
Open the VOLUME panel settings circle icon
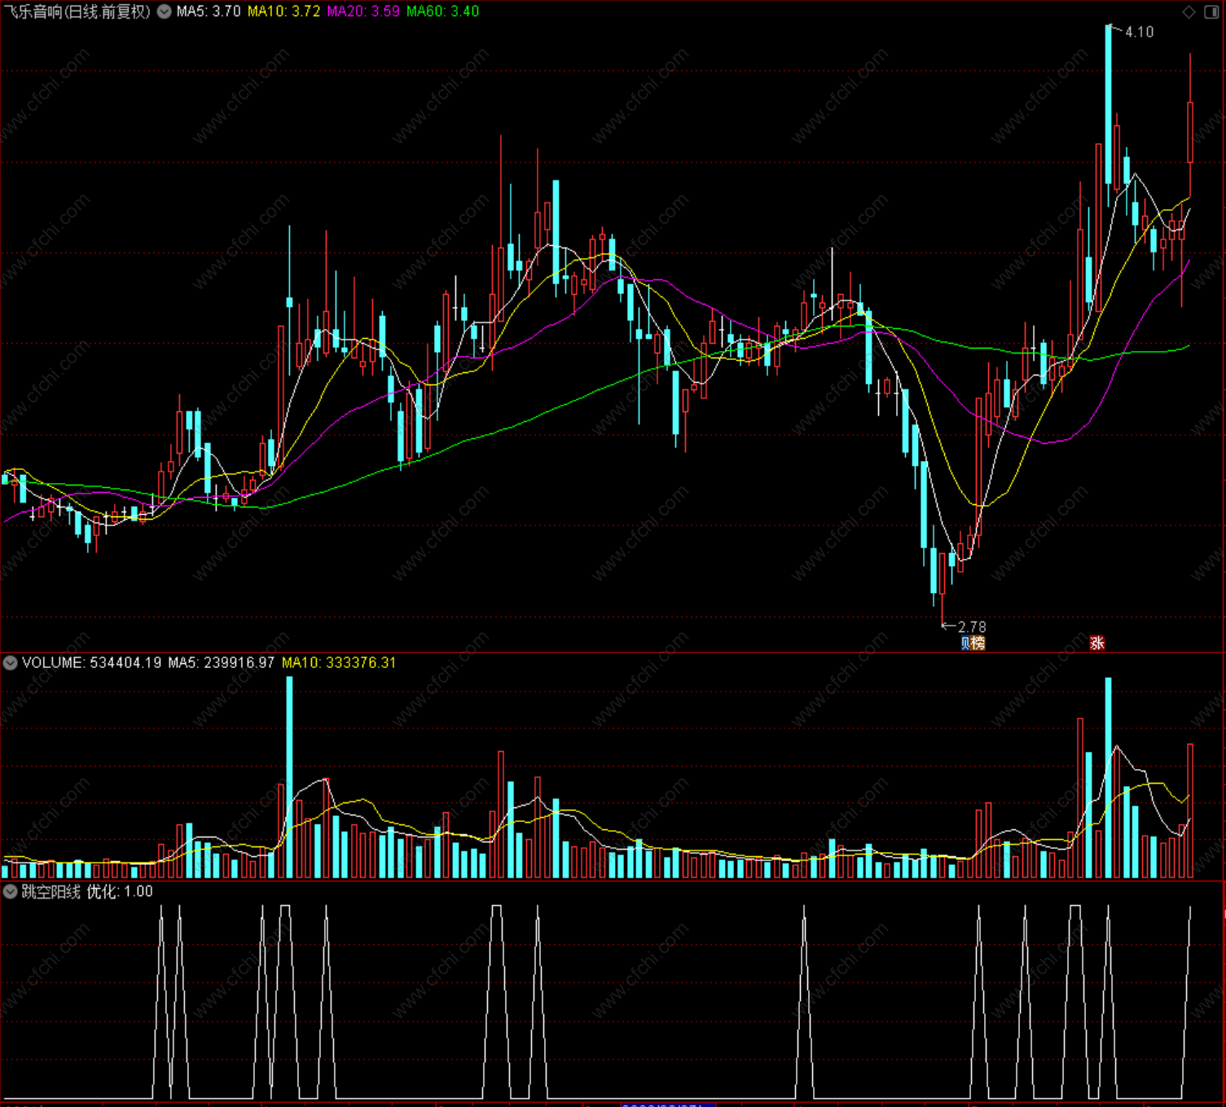[11, 662]
